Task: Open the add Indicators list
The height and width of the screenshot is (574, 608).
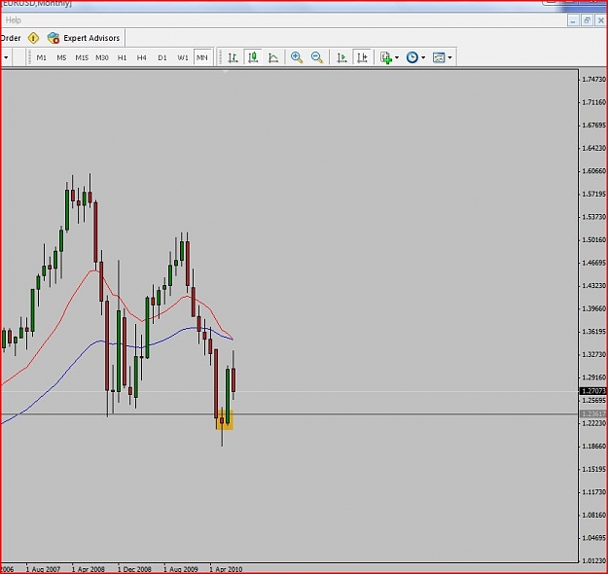Action: click(x=386, y=57)
